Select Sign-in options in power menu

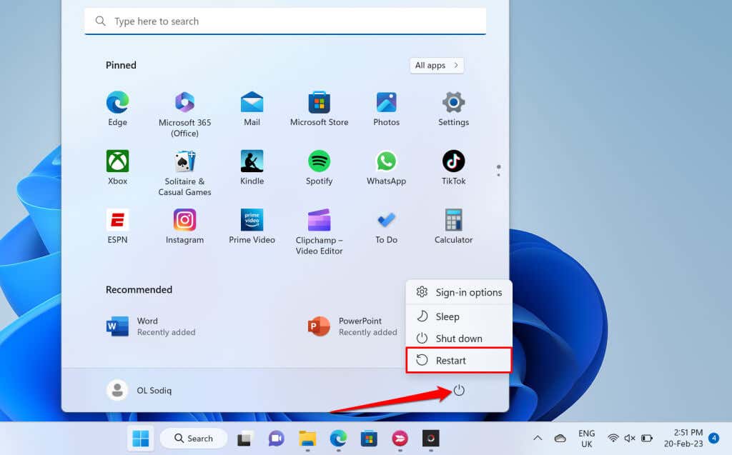pos(459,292)
